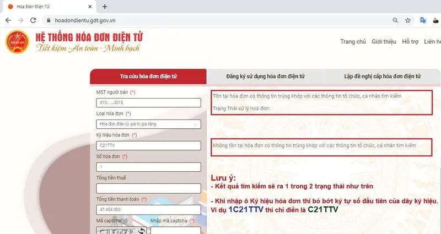Open the Google Translate extension icon
Image resolution: width=441 pixels, height=234 pixels.
point(423,20)
